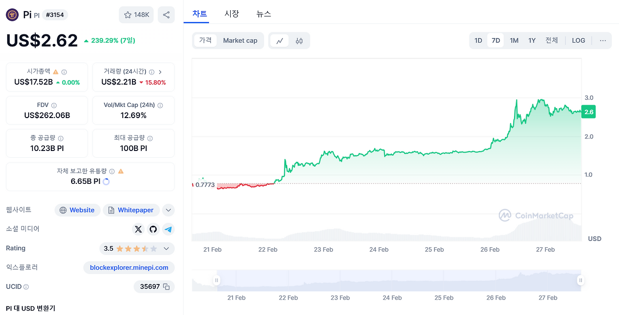Switch to line chart view
The height and width of the screenshot is (315, 619).
point(280,41)
